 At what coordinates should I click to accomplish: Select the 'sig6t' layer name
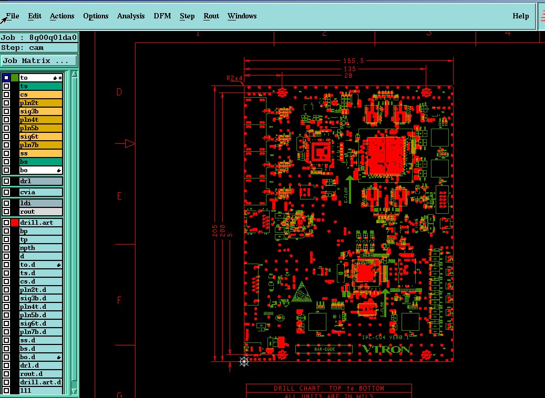click(40, 137)
